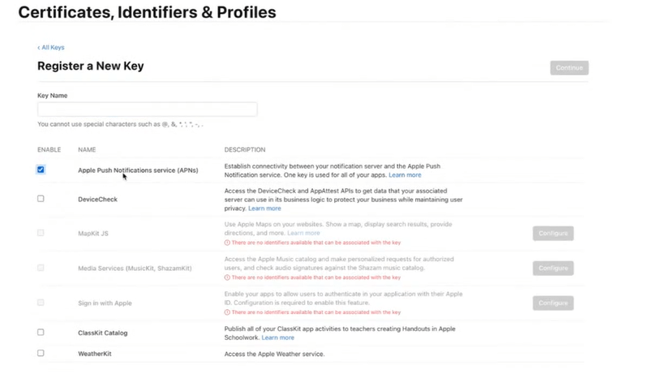Focus the Key Name input field
This screenshot has height=387, width=652.
pyautogui.click(x=147, y=110)
